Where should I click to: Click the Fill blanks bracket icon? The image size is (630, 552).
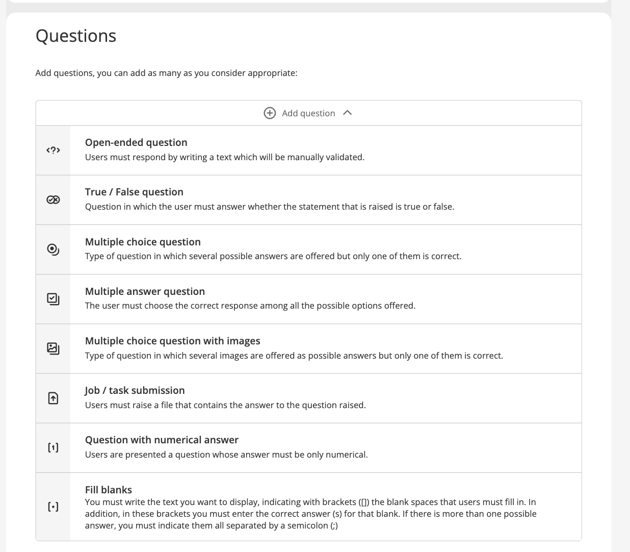(53, 507)
